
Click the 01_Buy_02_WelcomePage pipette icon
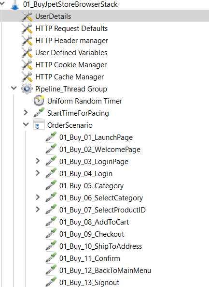click(x=51, y=149)
